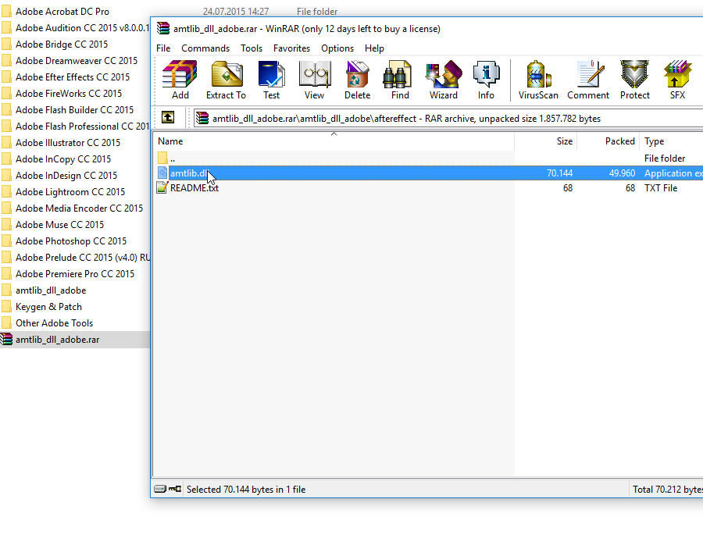
Task: Click the disk icon in status bar
Action: coord(160,489)
